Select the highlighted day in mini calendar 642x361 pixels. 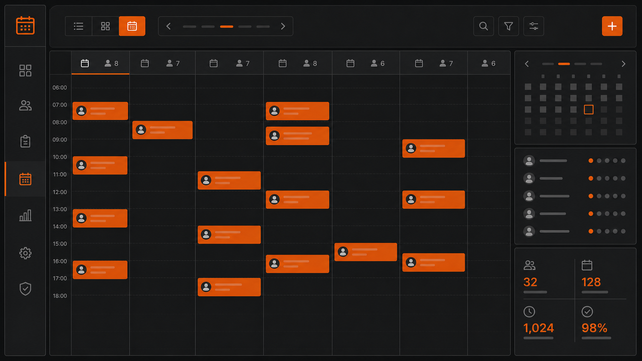(x=588, y=109)
